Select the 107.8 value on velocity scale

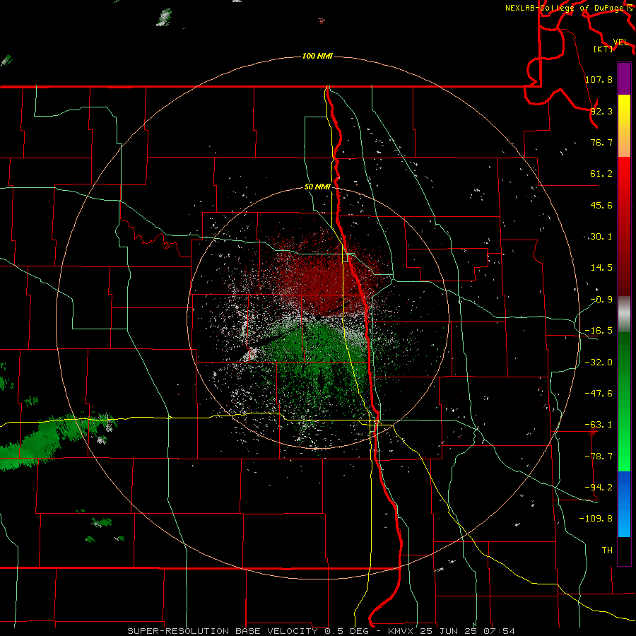tap(599, 79)
